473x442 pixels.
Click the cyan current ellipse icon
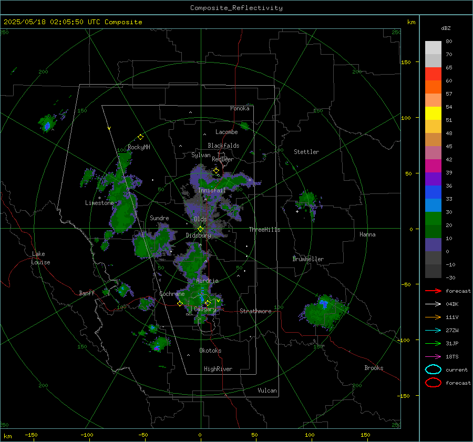click(x=433, y=369)
